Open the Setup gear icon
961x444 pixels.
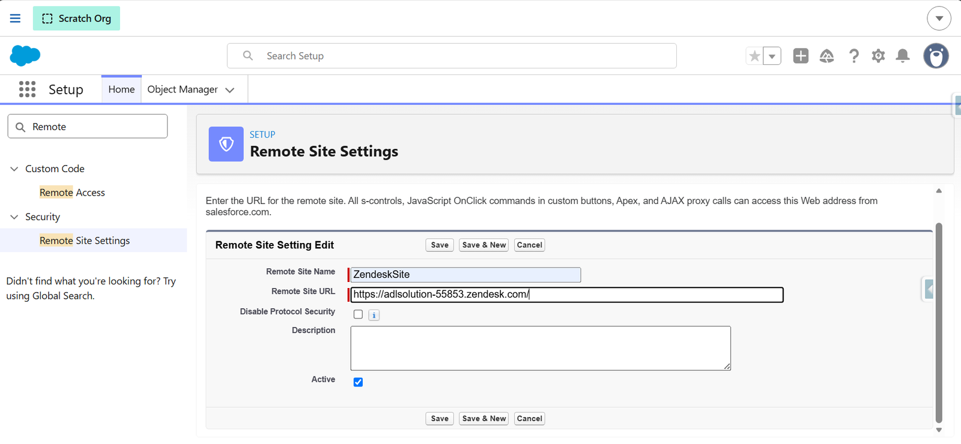878,56
